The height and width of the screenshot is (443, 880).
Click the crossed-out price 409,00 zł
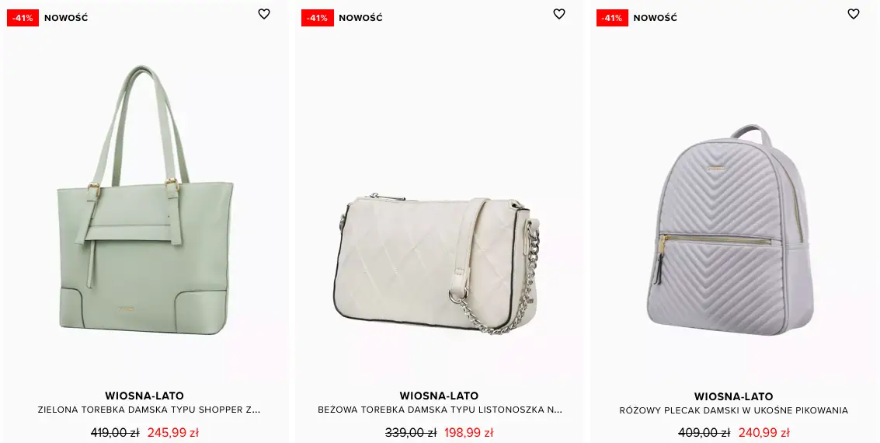point(704,433)
